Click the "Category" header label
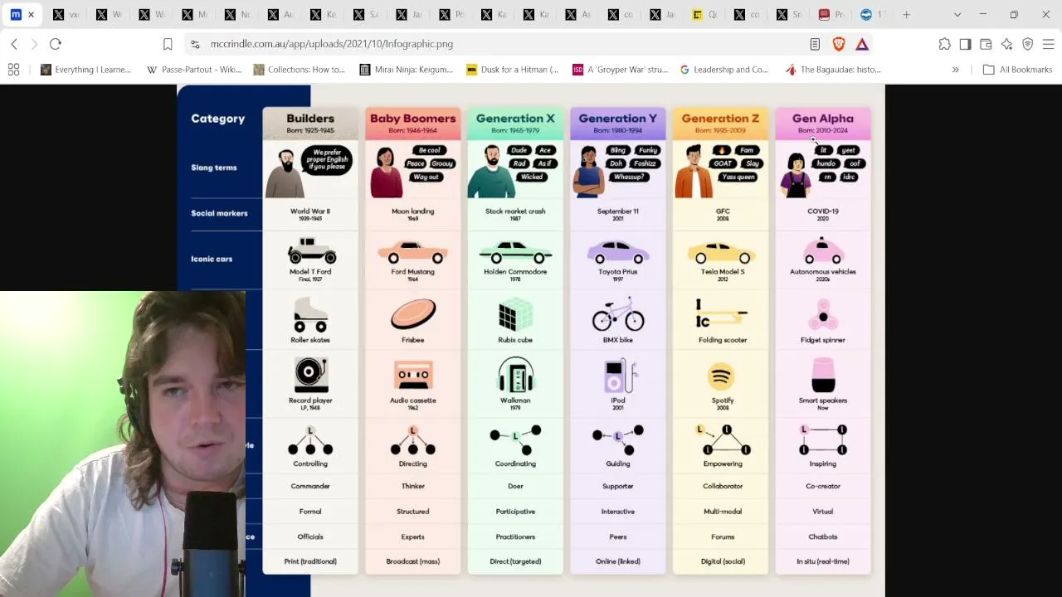The width and height of the screenshot is (1062, 597). (218, 119)
